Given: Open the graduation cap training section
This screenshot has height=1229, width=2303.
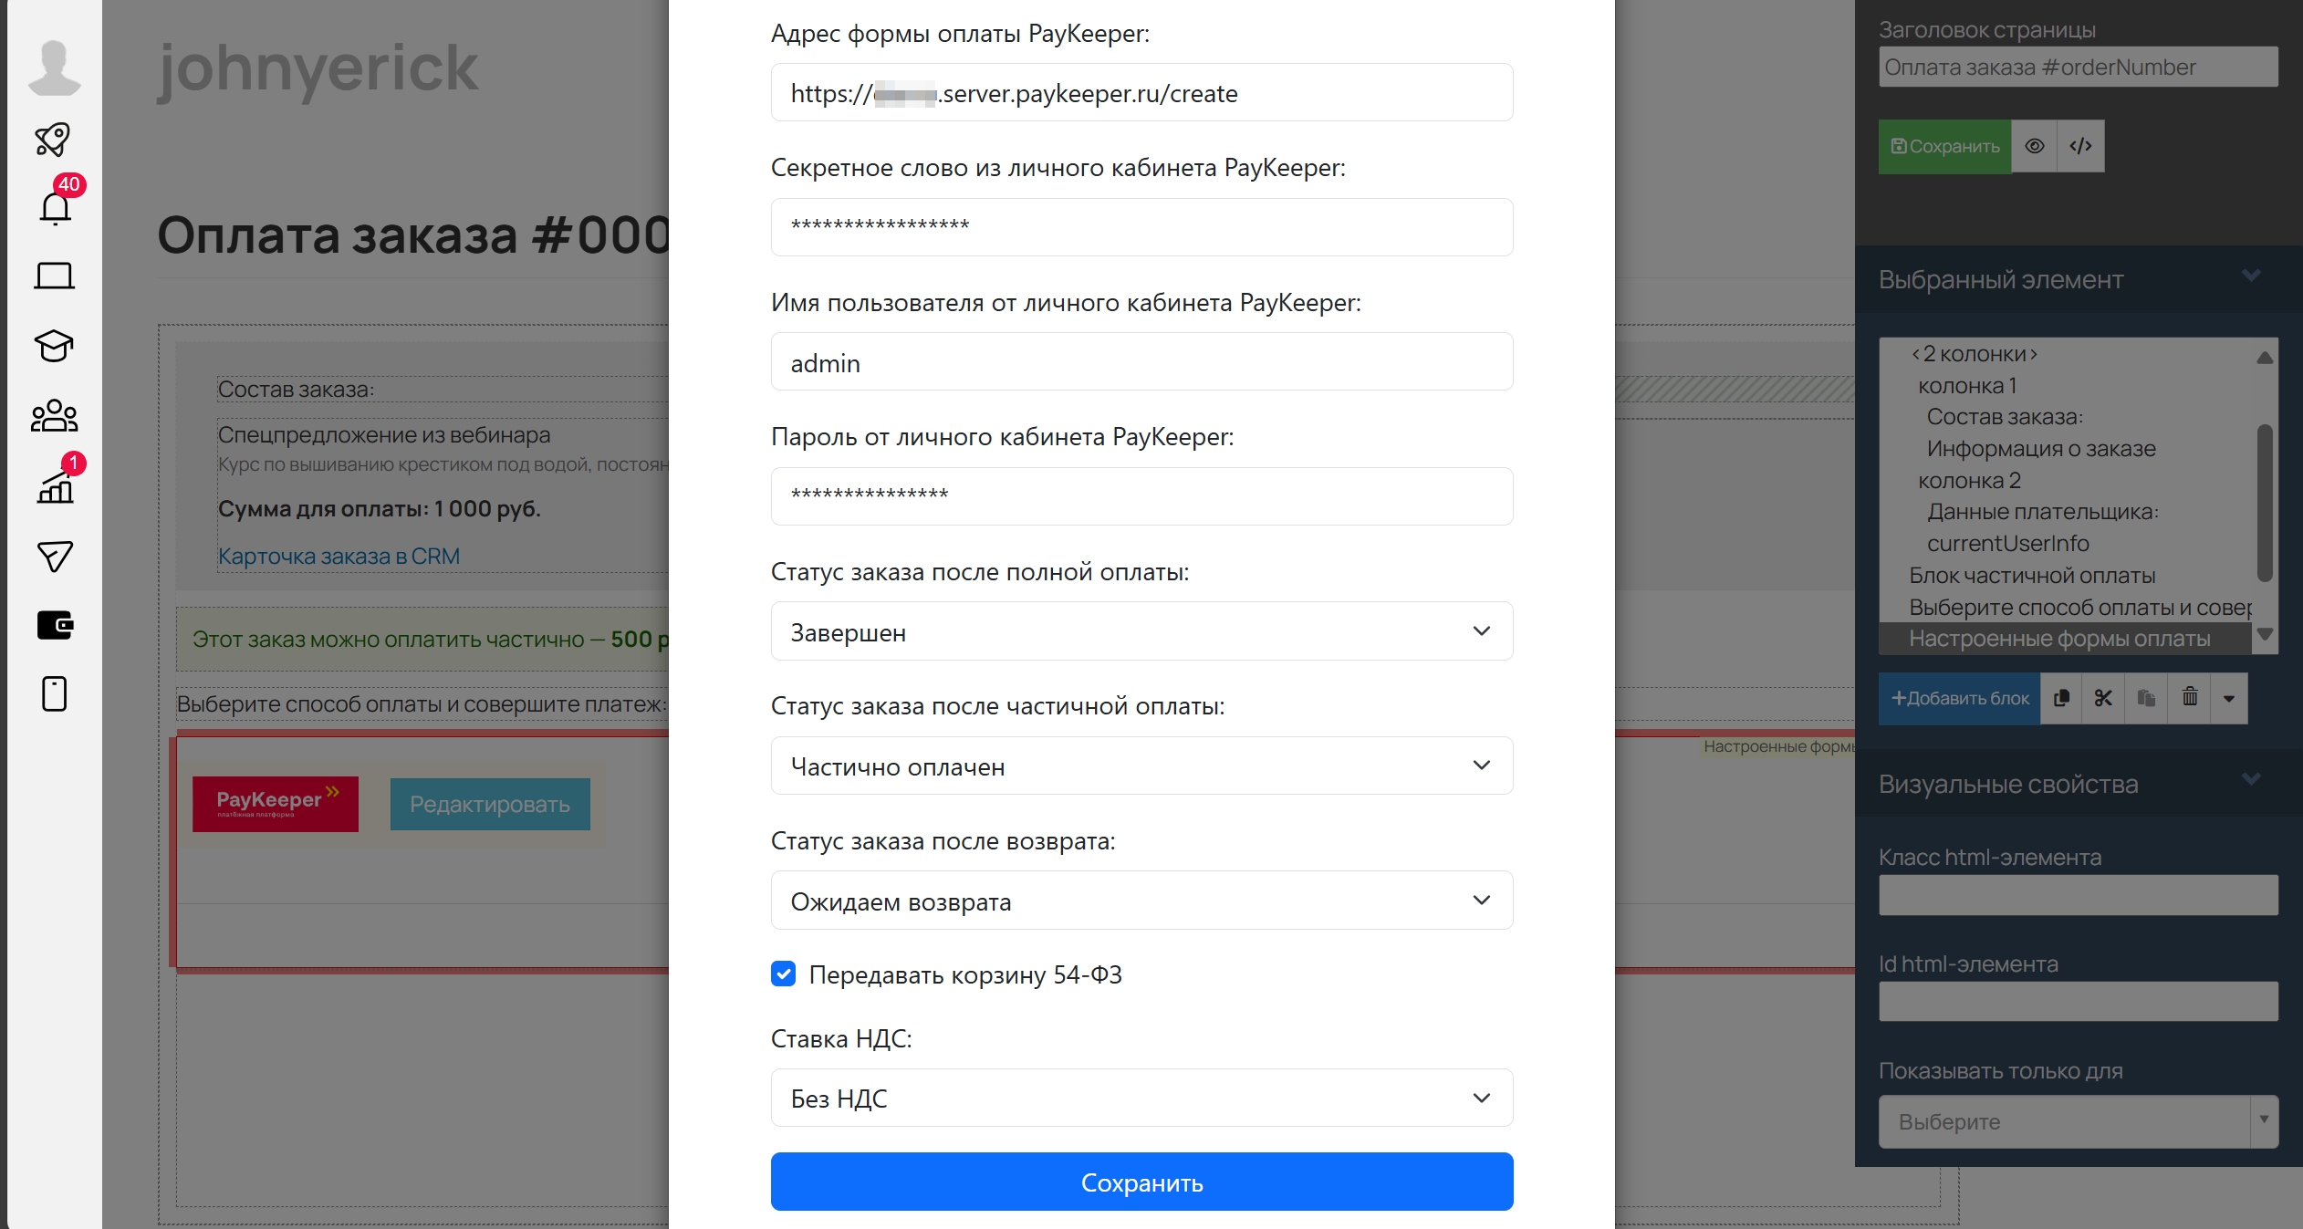Looking at the screenshot, I should 54,346.
